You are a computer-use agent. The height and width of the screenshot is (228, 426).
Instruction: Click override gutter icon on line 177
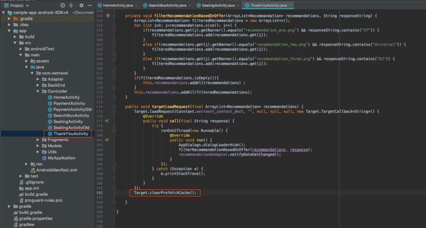(x=107, y=121)
